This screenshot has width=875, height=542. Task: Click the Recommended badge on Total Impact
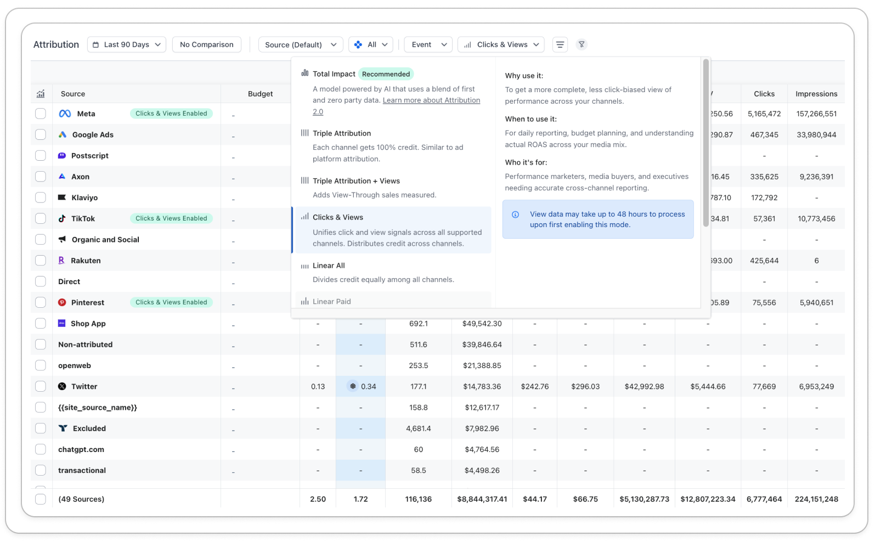(x=386, y=74)
